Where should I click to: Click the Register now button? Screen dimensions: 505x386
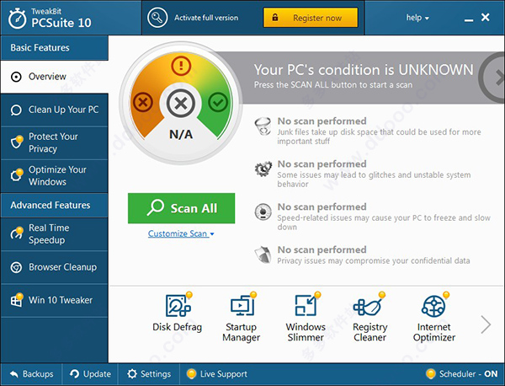[311, 18]
